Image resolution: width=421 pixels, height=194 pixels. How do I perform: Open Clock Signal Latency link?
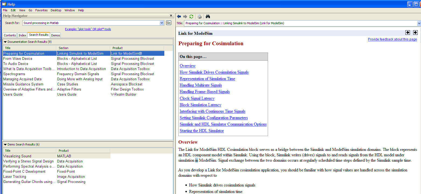(x=197, y=98)
